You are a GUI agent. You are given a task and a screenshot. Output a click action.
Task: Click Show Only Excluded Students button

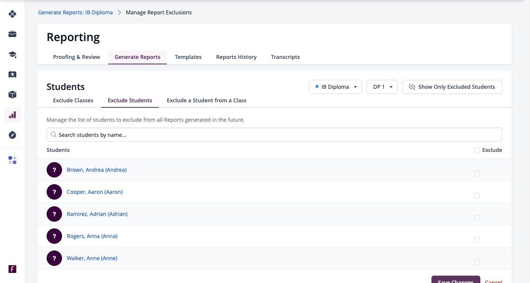(452, 87)
